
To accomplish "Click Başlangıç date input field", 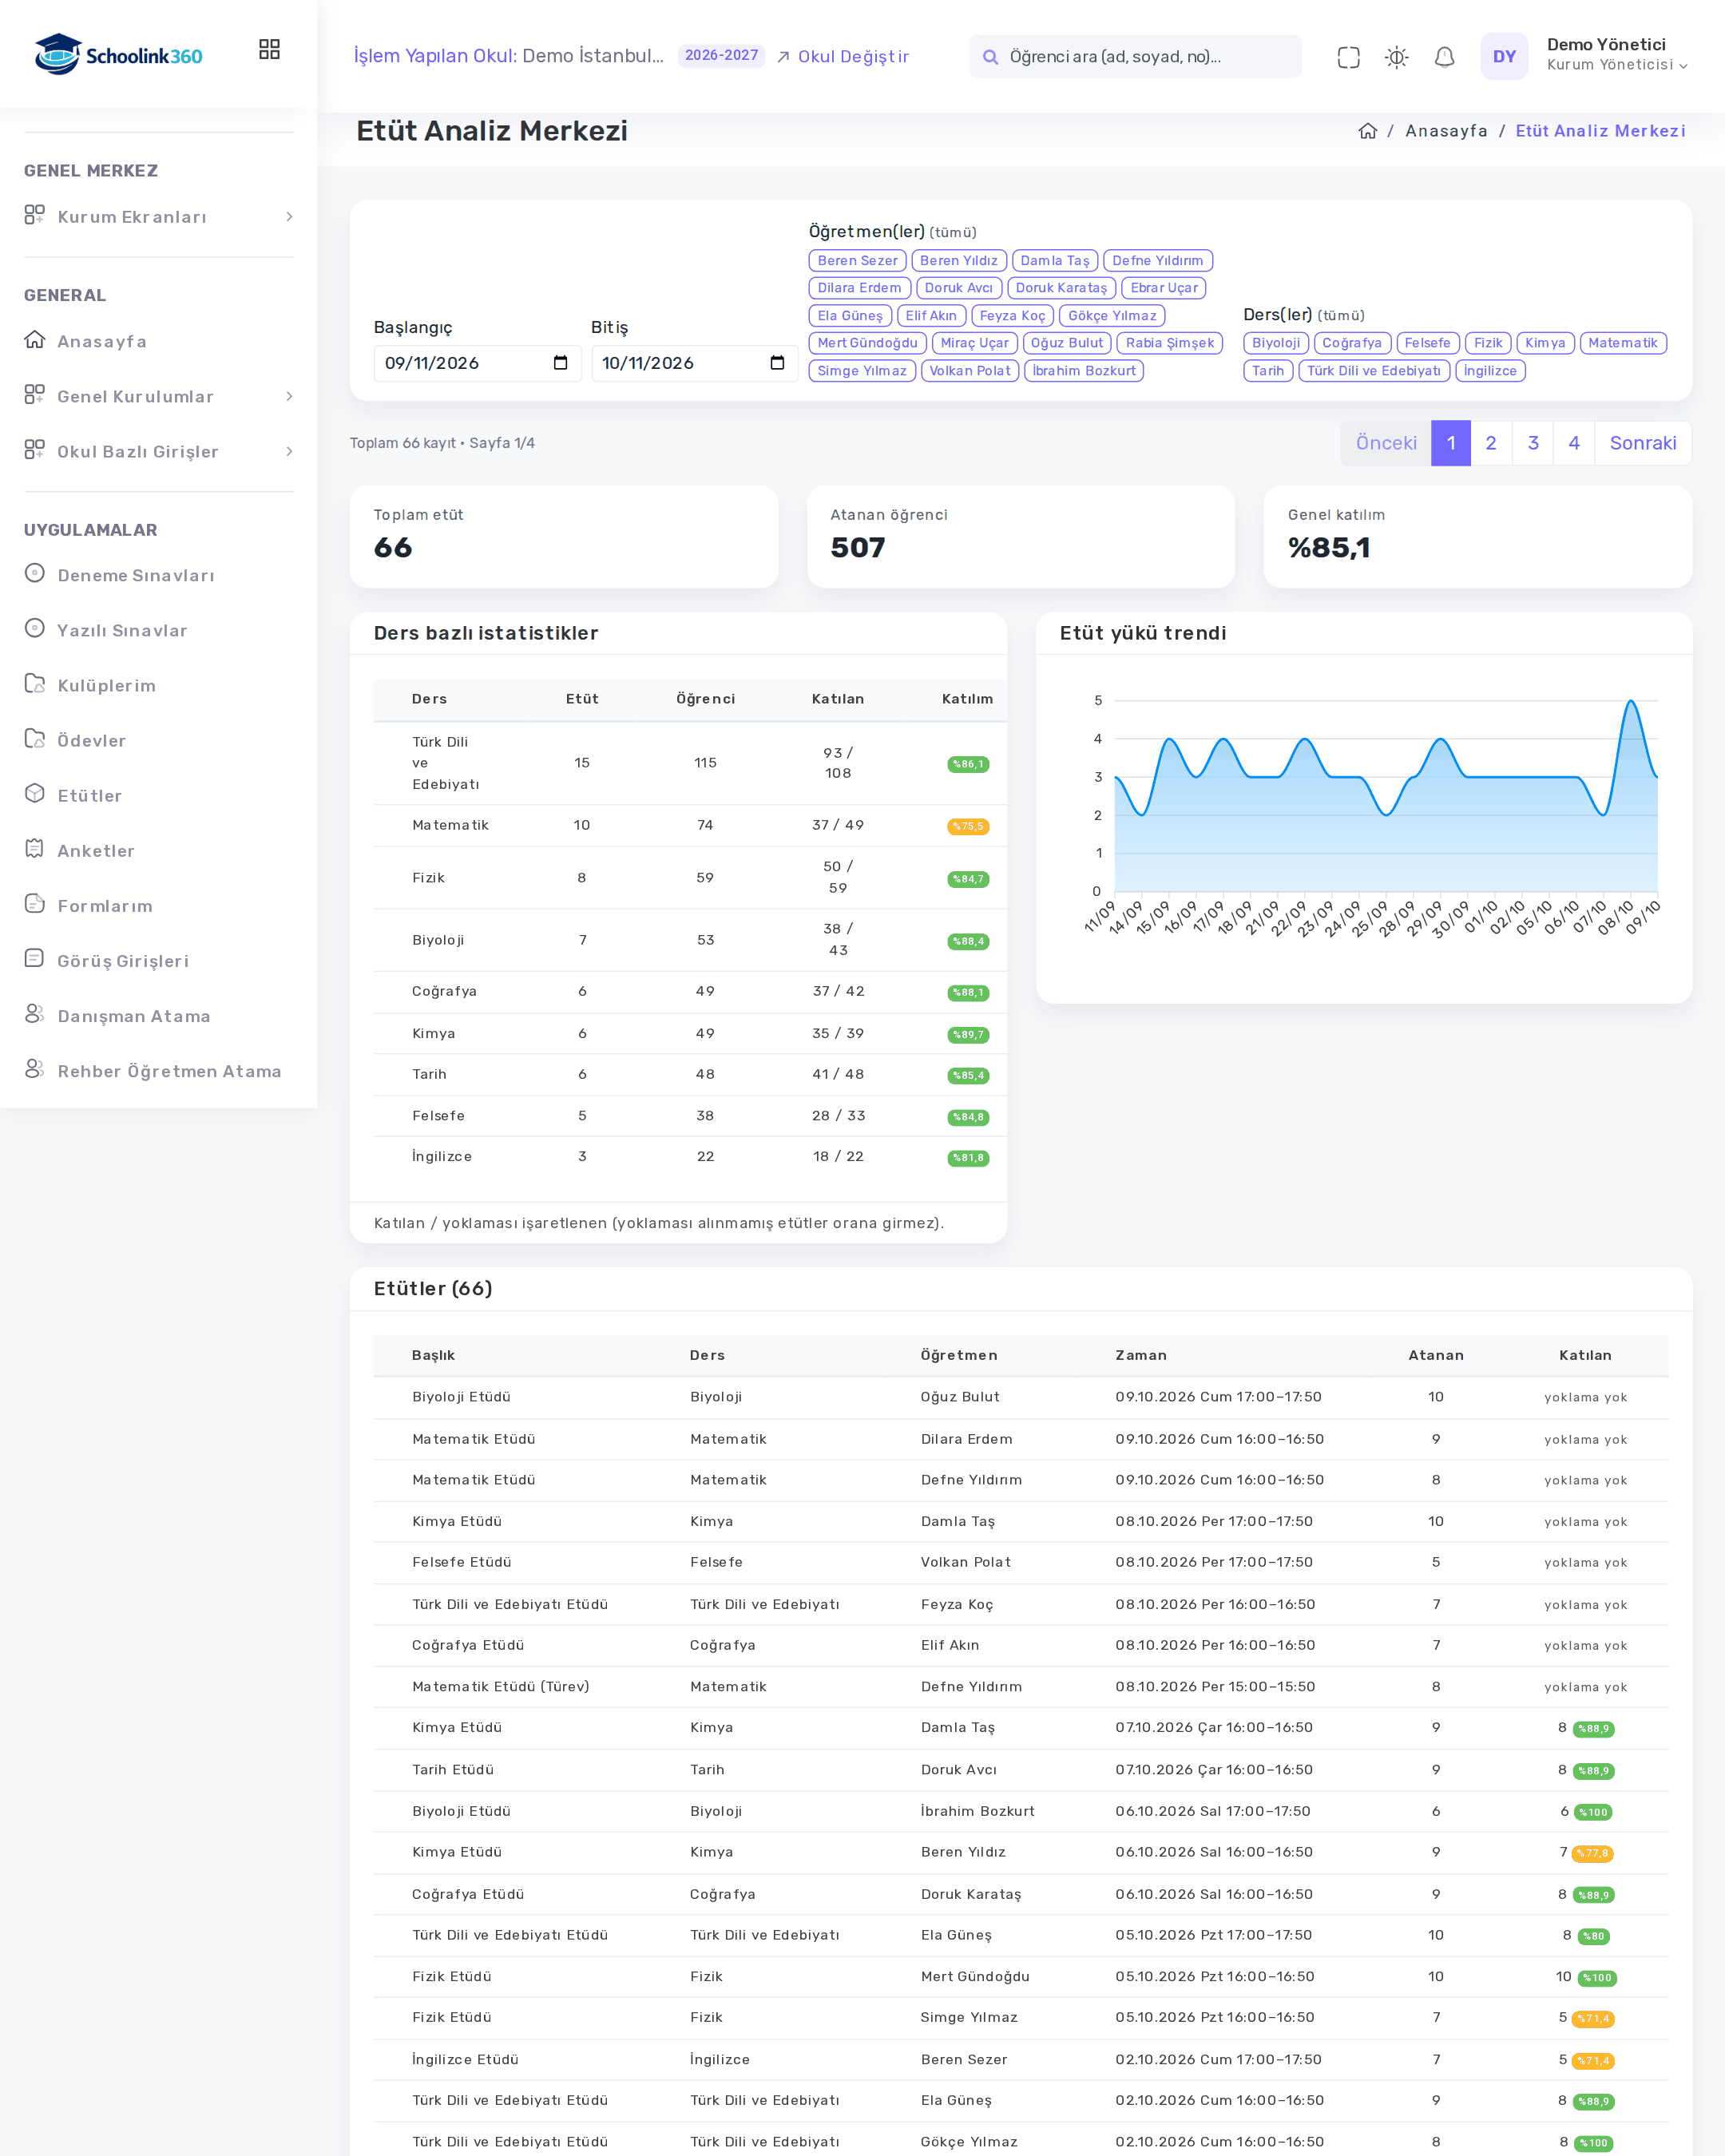I will pos(477,363).
